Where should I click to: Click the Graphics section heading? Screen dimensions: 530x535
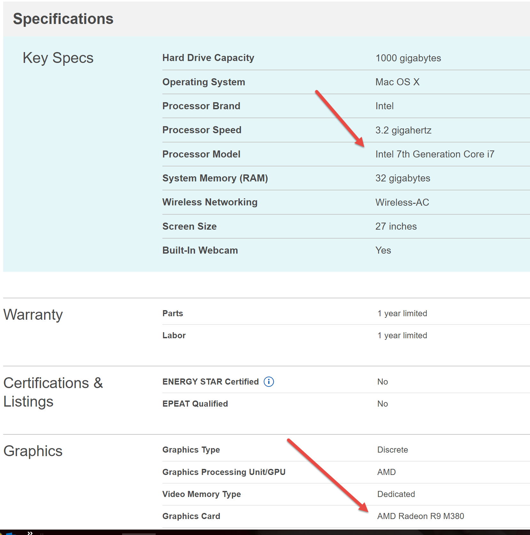click(33, 451)
